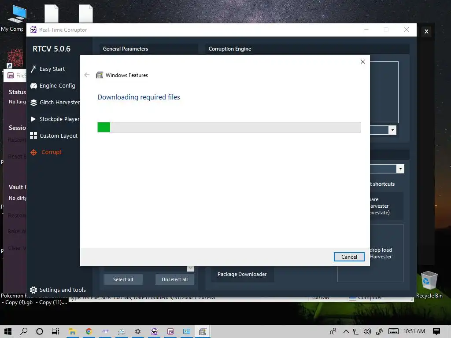The image size is (451, 338).
Task: Click the Custom Layout grid icon
Action: (x=33, y=136)
